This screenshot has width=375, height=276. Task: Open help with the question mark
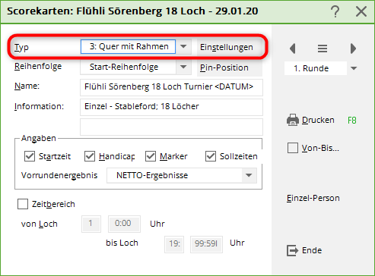[x=335, y=11]
